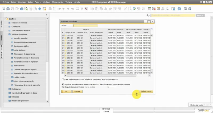Go to next record arrow icon
The width and height of the screenshot is (213, 113).
[x=68, y=9]
